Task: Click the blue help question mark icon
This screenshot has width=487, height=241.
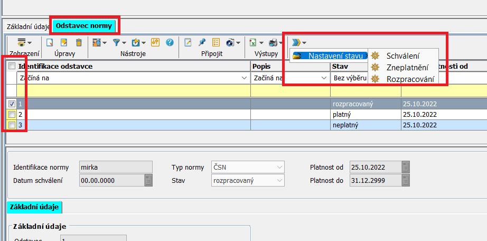Action: pos(170,42)
